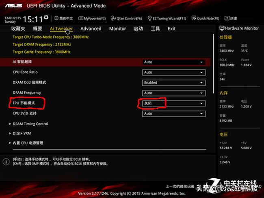Click the 35°C temperature value

[244, 51]
